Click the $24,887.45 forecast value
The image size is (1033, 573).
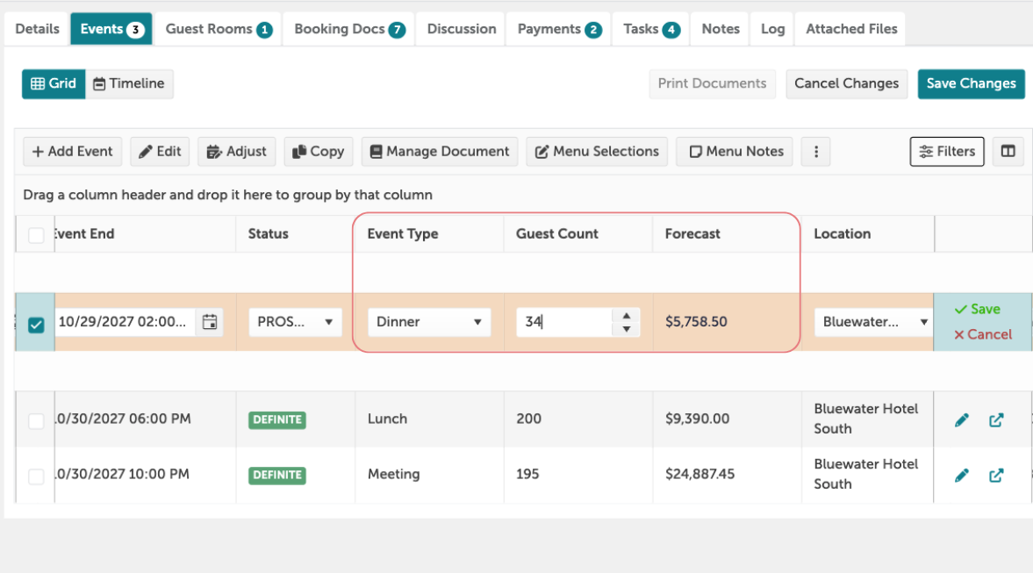tap(699, 474)
